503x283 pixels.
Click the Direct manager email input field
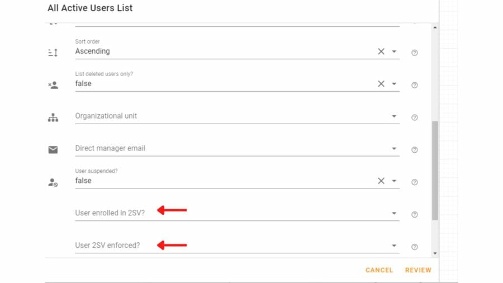[x=237, y=149]
